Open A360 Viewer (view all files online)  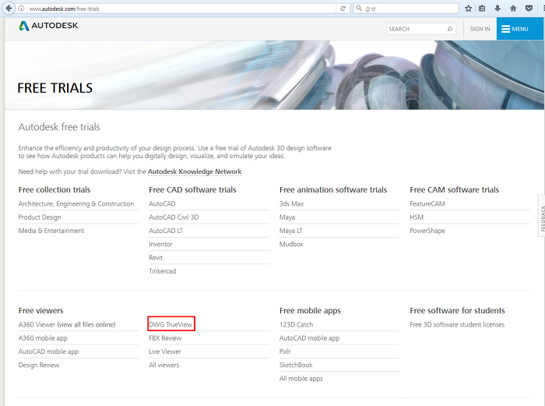(x=67, y=325)
